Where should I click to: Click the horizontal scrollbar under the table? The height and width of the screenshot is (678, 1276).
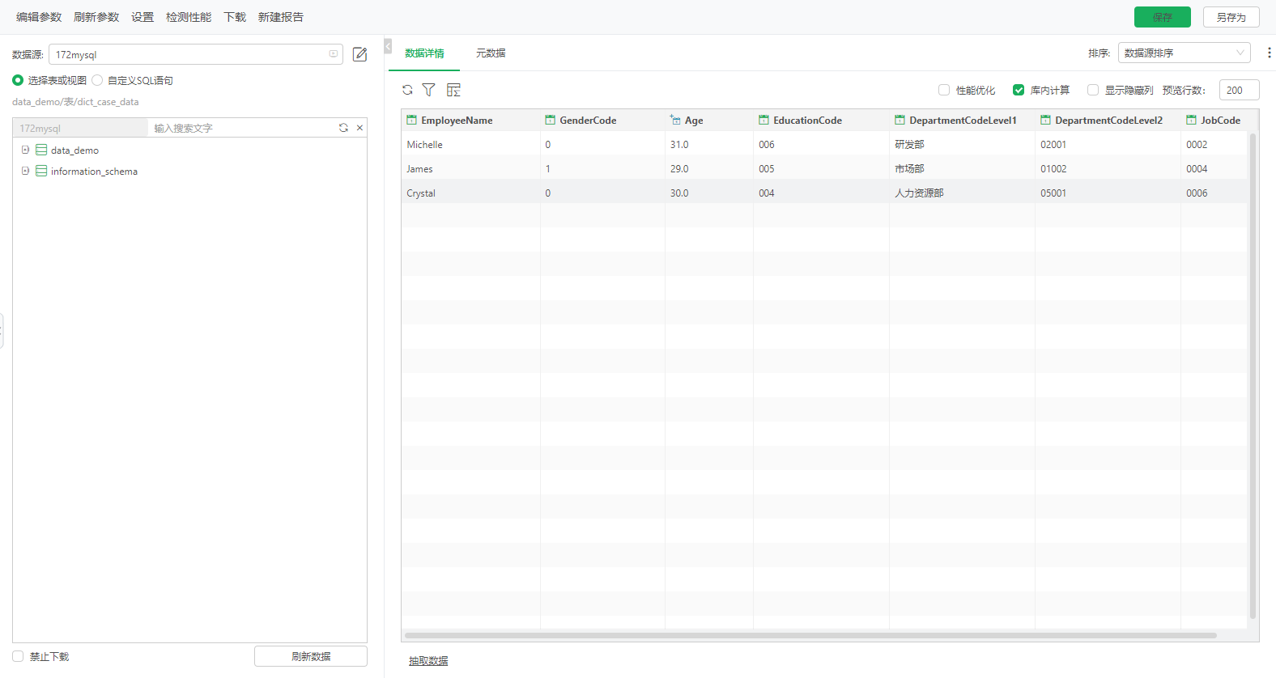810,635
